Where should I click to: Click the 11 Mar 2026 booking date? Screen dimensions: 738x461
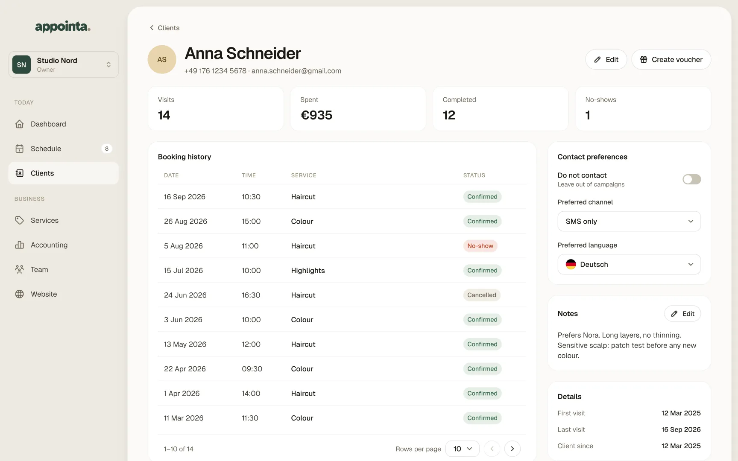pos(184,418)
